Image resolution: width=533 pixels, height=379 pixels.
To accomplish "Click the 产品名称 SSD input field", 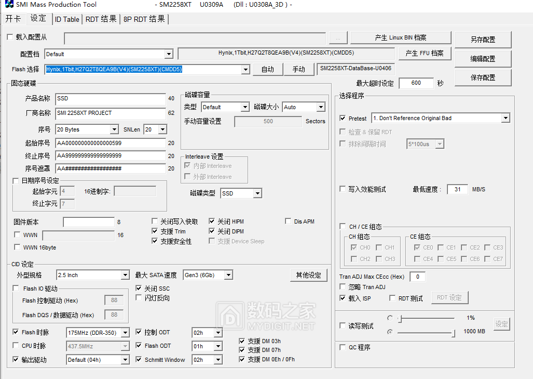I will 111,99.
